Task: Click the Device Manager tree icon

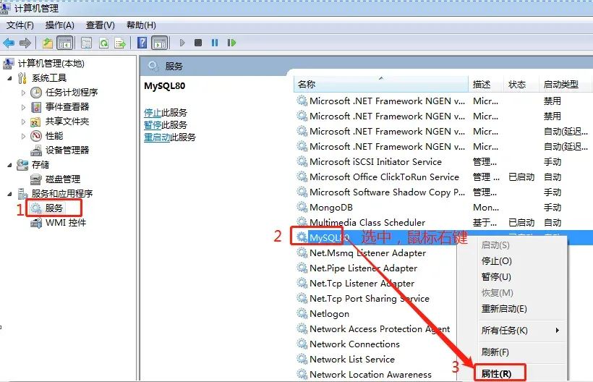Action: click(x=36, y=150)
